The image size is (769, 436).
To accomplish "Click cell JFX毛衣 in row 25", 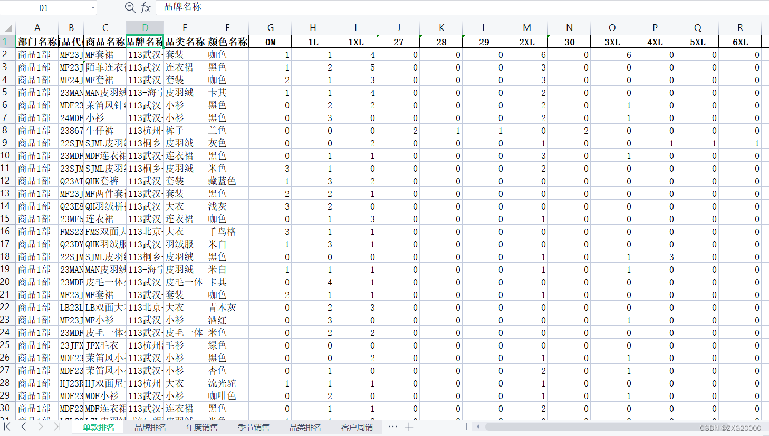I will 105,345.
